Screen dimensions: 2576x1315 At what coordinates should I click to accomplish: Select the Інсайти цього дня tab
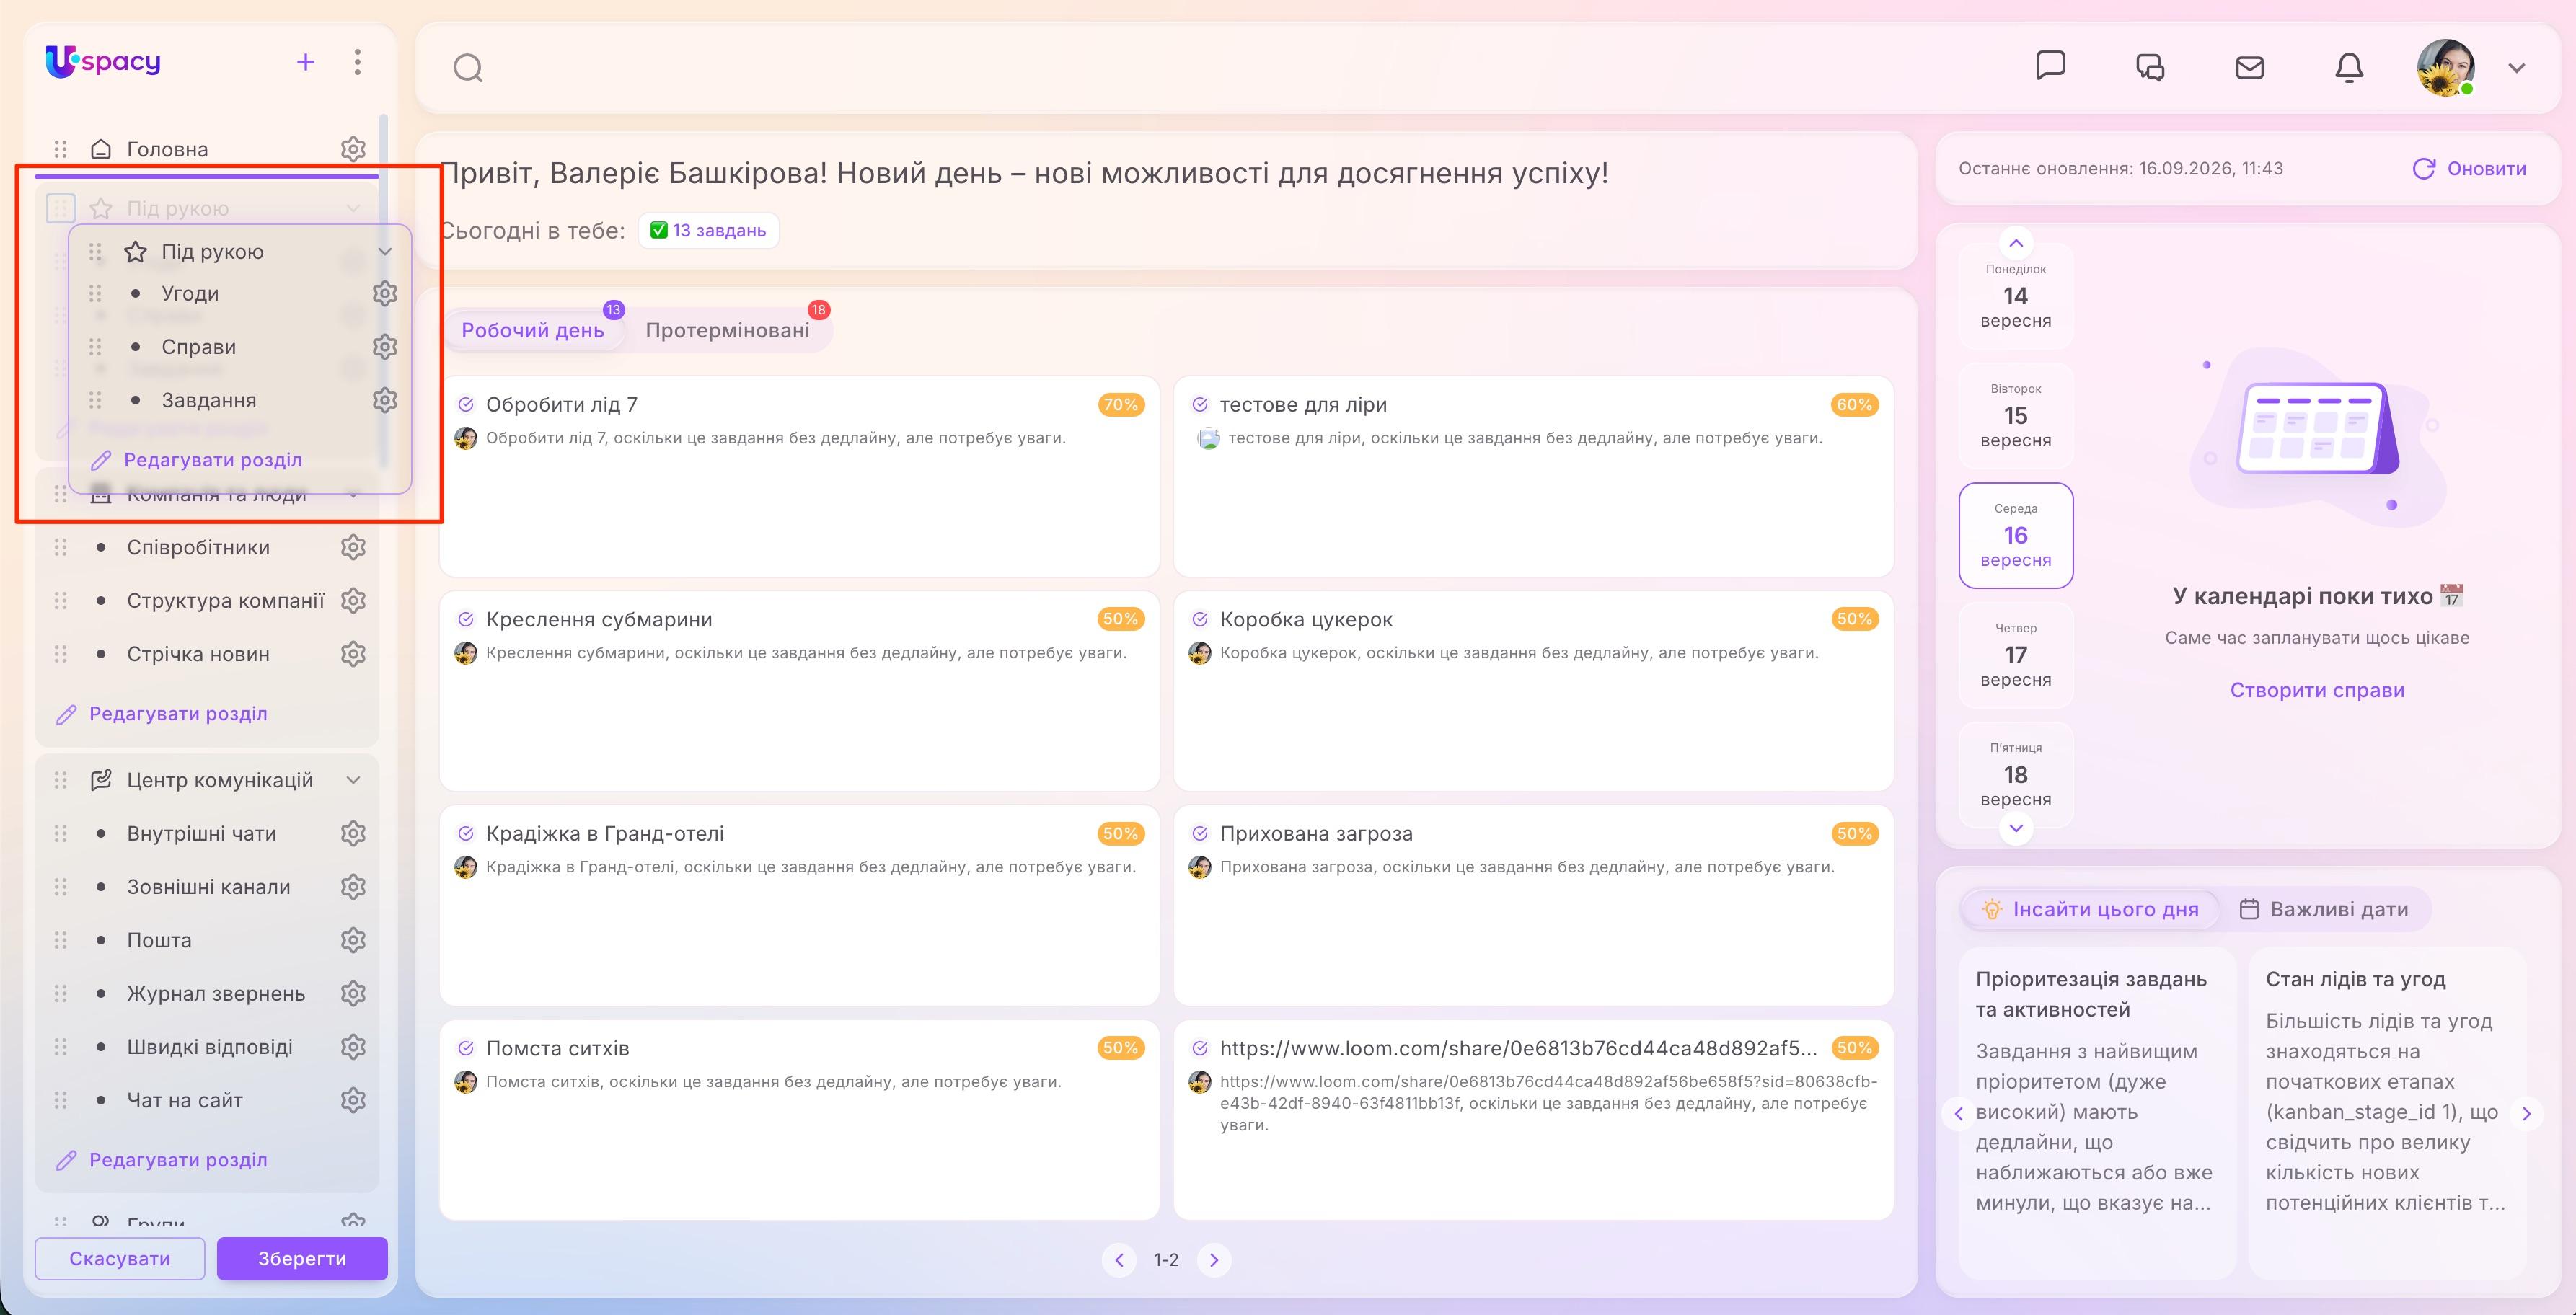pyautogui.click(x=2089, y=909)
